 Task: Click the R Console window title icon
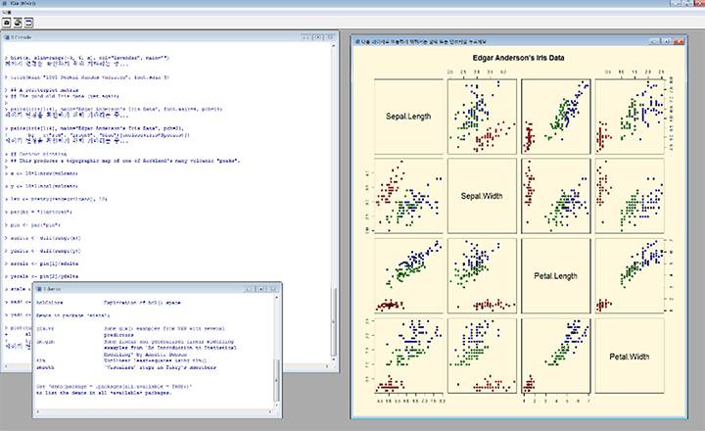click(5, 36)
